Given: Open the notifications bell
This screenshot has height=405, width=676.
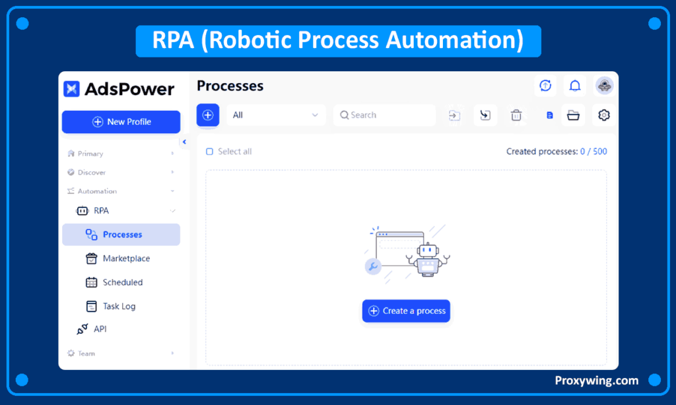Looking at the screenshot, I should pos(575,86).
